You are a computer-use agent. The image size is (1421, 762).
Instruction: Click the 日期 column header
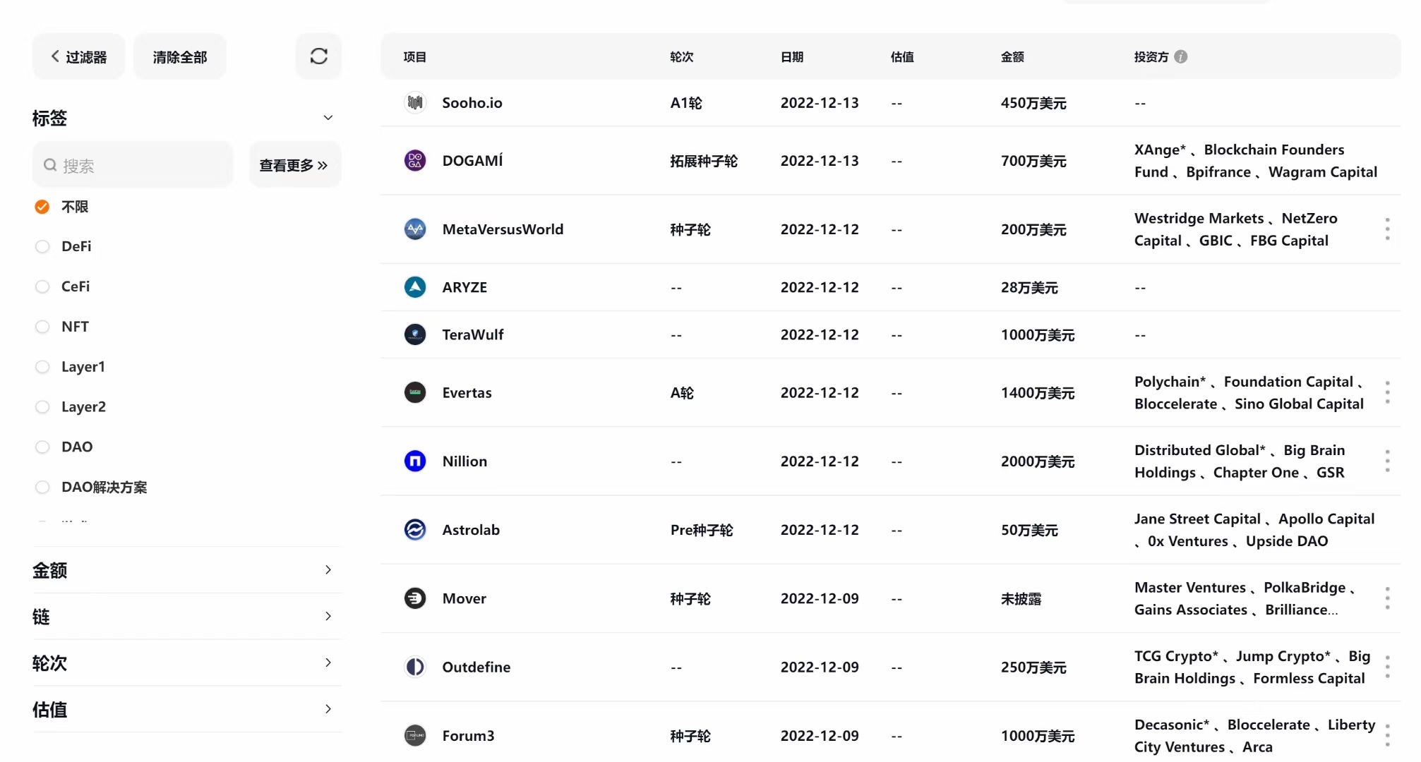pos(791,56)
